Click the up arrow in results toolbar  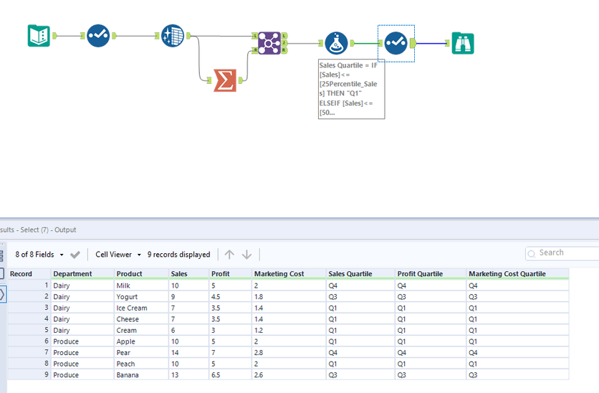pos(229,255)
